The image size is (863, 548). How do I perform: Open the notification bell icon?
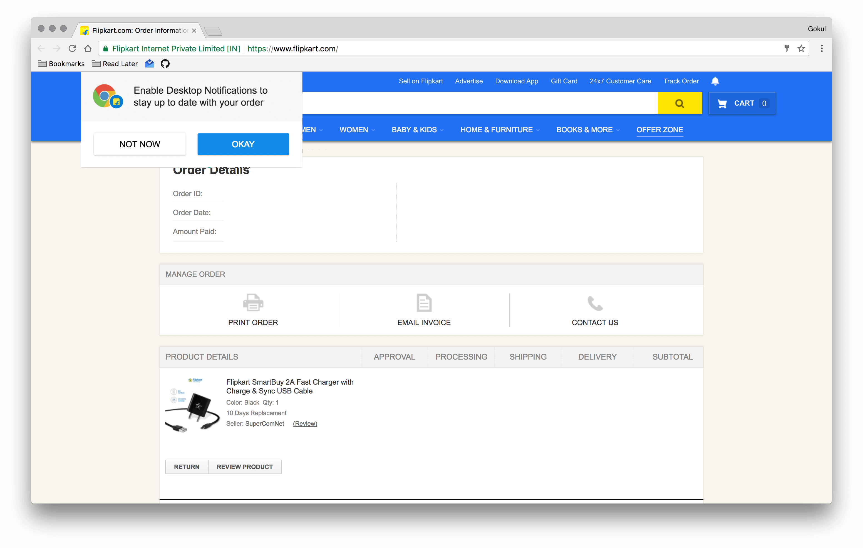(715, 81)
